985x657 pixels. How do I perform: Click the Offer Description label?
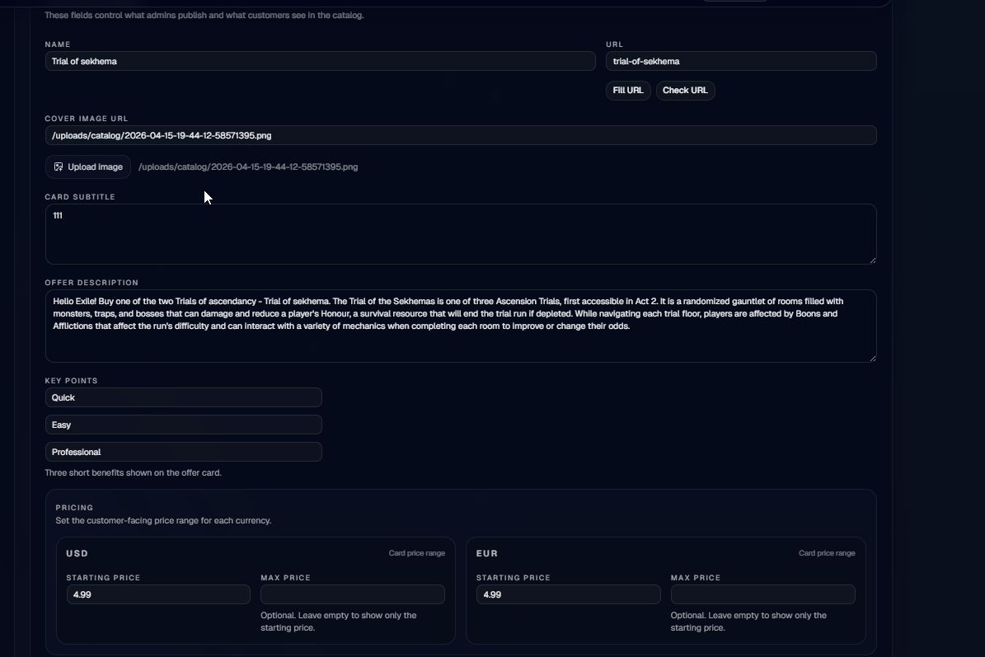click(91, 283)
